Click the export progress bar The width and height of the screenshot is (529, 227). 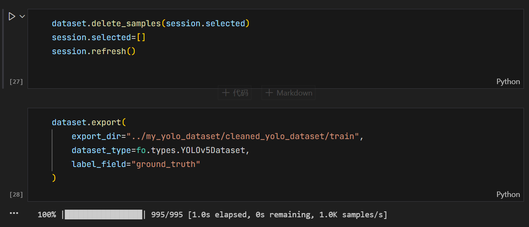coord(104,215)
